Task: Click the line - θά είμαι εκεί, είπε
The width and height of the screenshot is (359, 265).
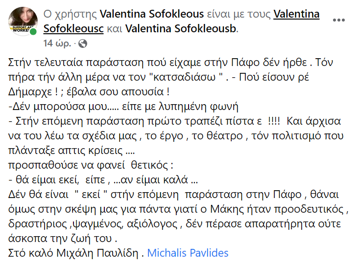Action: point(103,180)
